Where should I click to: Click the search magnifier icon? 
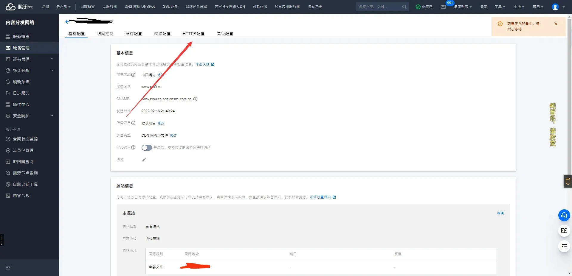click(x=404, y=7)
